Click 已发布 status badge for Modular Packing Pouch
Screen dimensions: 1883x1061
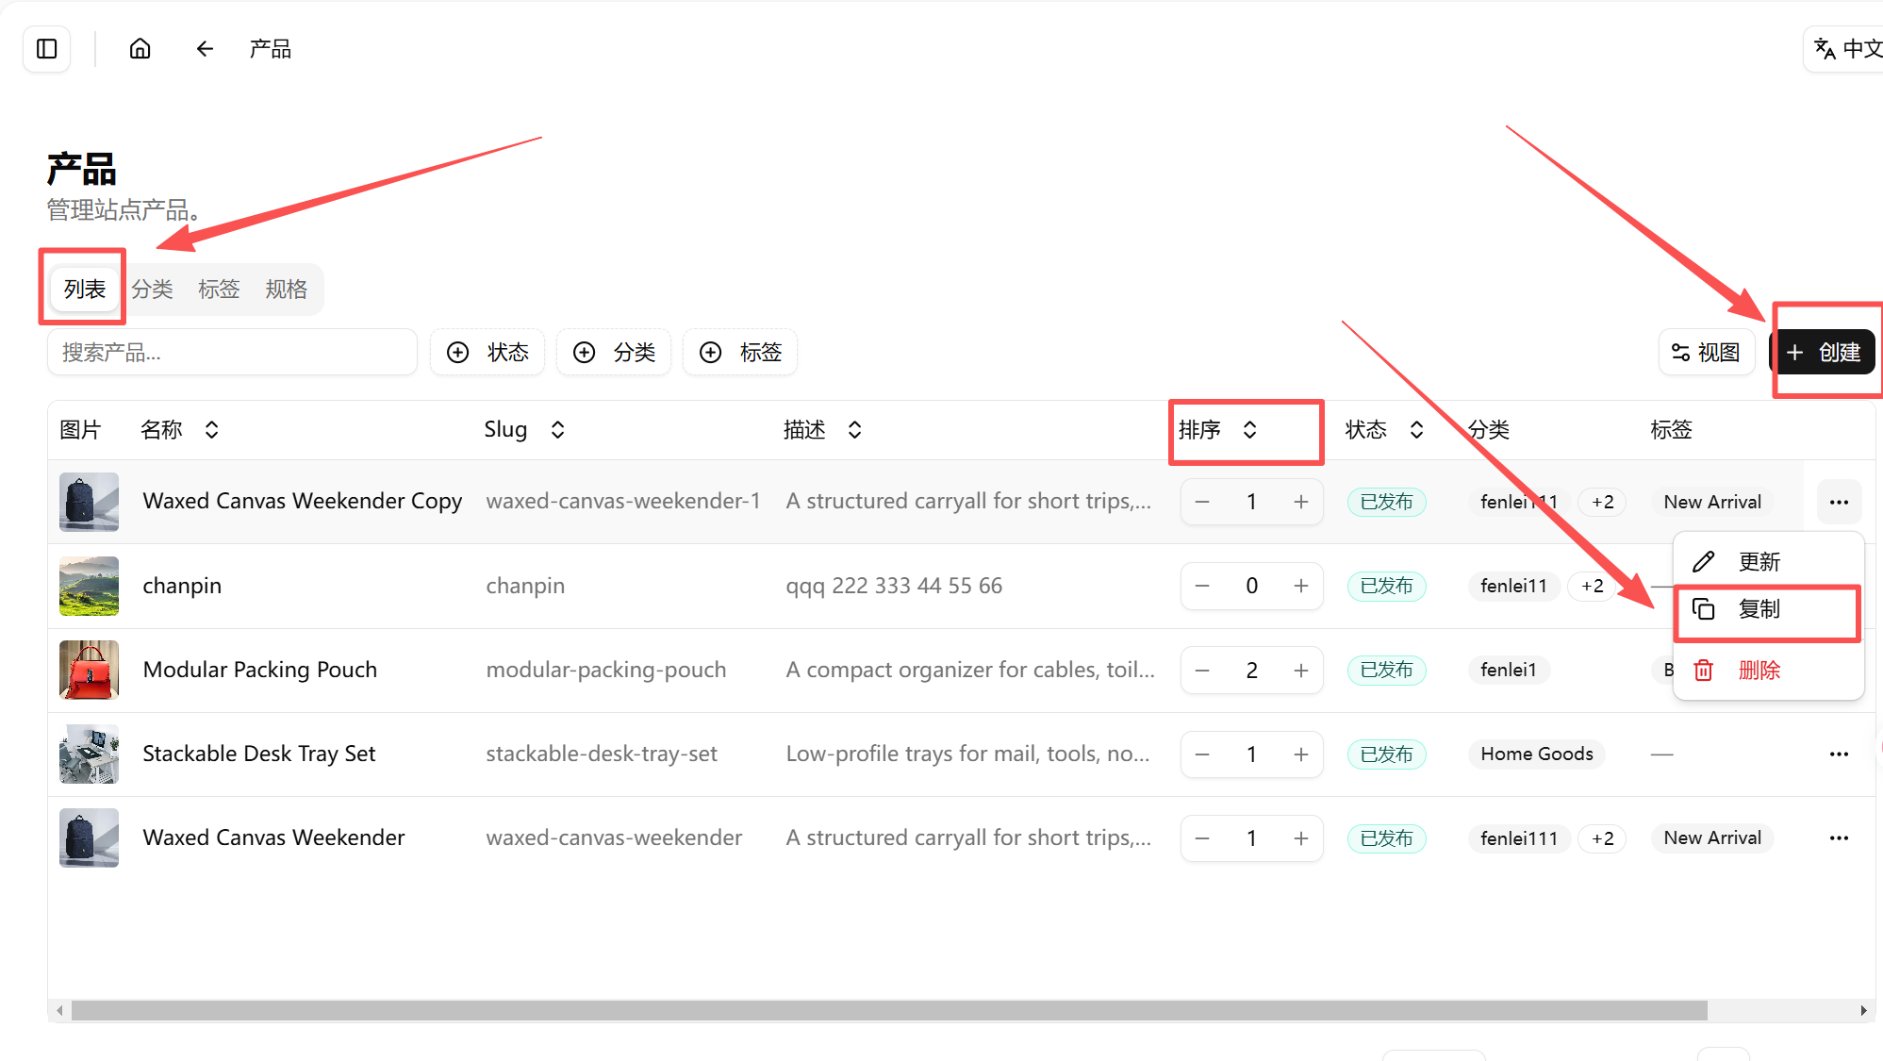click(1386, 671)
